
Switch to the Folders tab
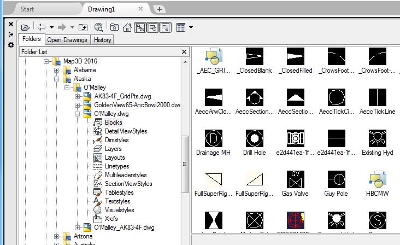coord(32,39)
